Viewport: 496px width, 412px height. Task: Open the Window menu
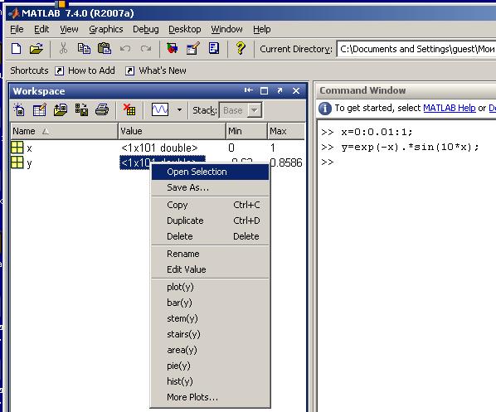[226, 29]
